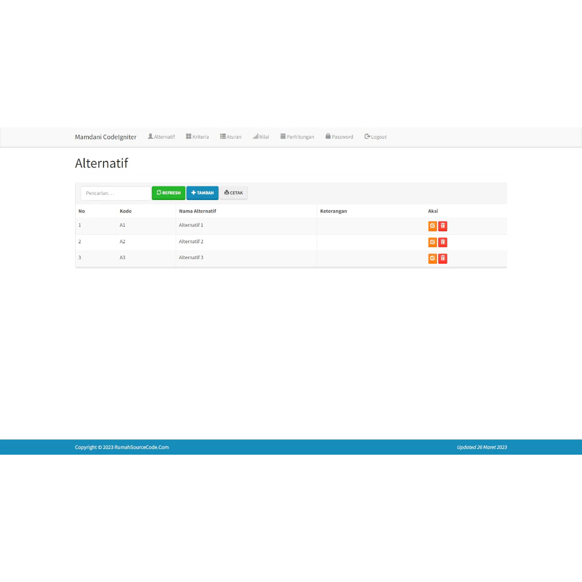Add new entry with Tambah button
The width and height of the screenshot is (582, 582).
click(202, 193)
